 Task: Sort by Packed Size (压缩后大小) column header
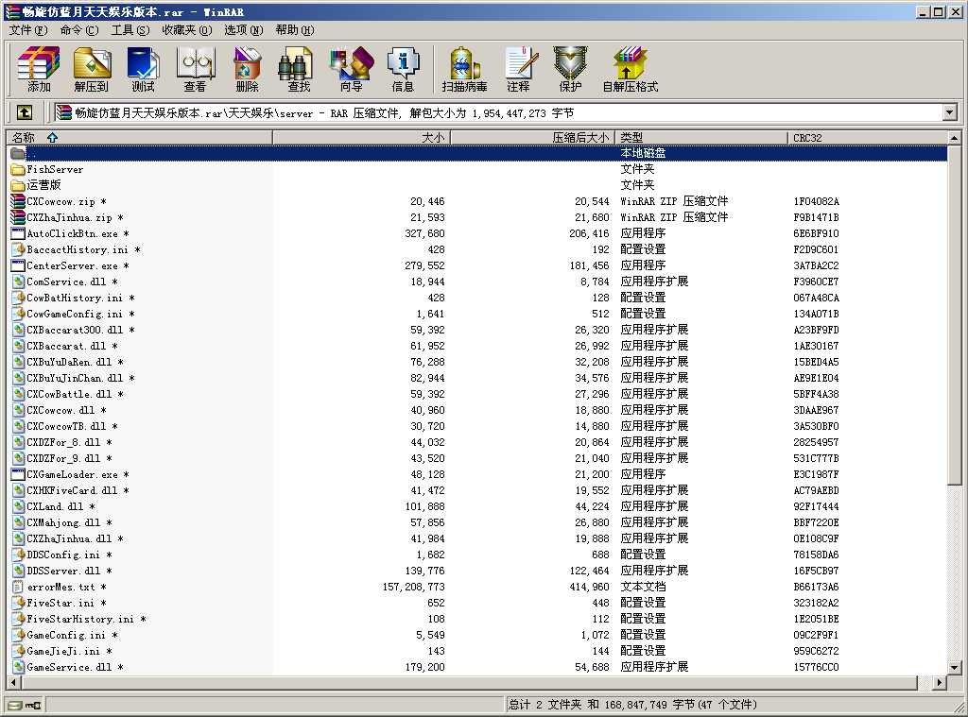[533, 138]
